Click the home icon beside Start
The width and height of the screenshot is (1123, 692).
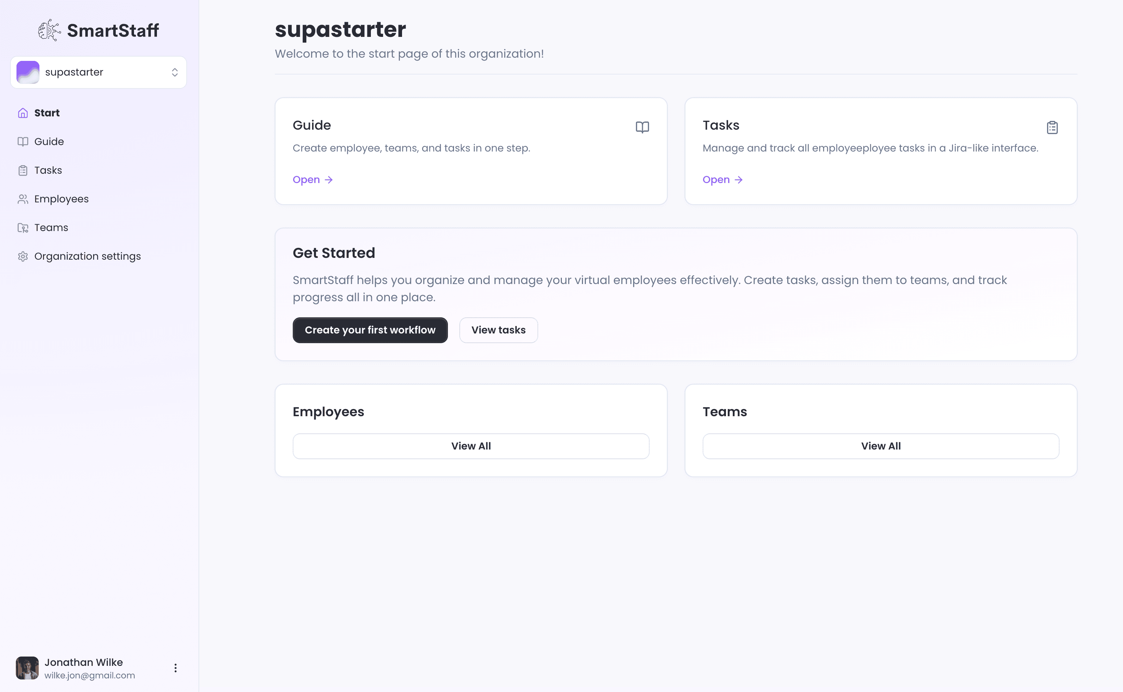coord(23,113)
